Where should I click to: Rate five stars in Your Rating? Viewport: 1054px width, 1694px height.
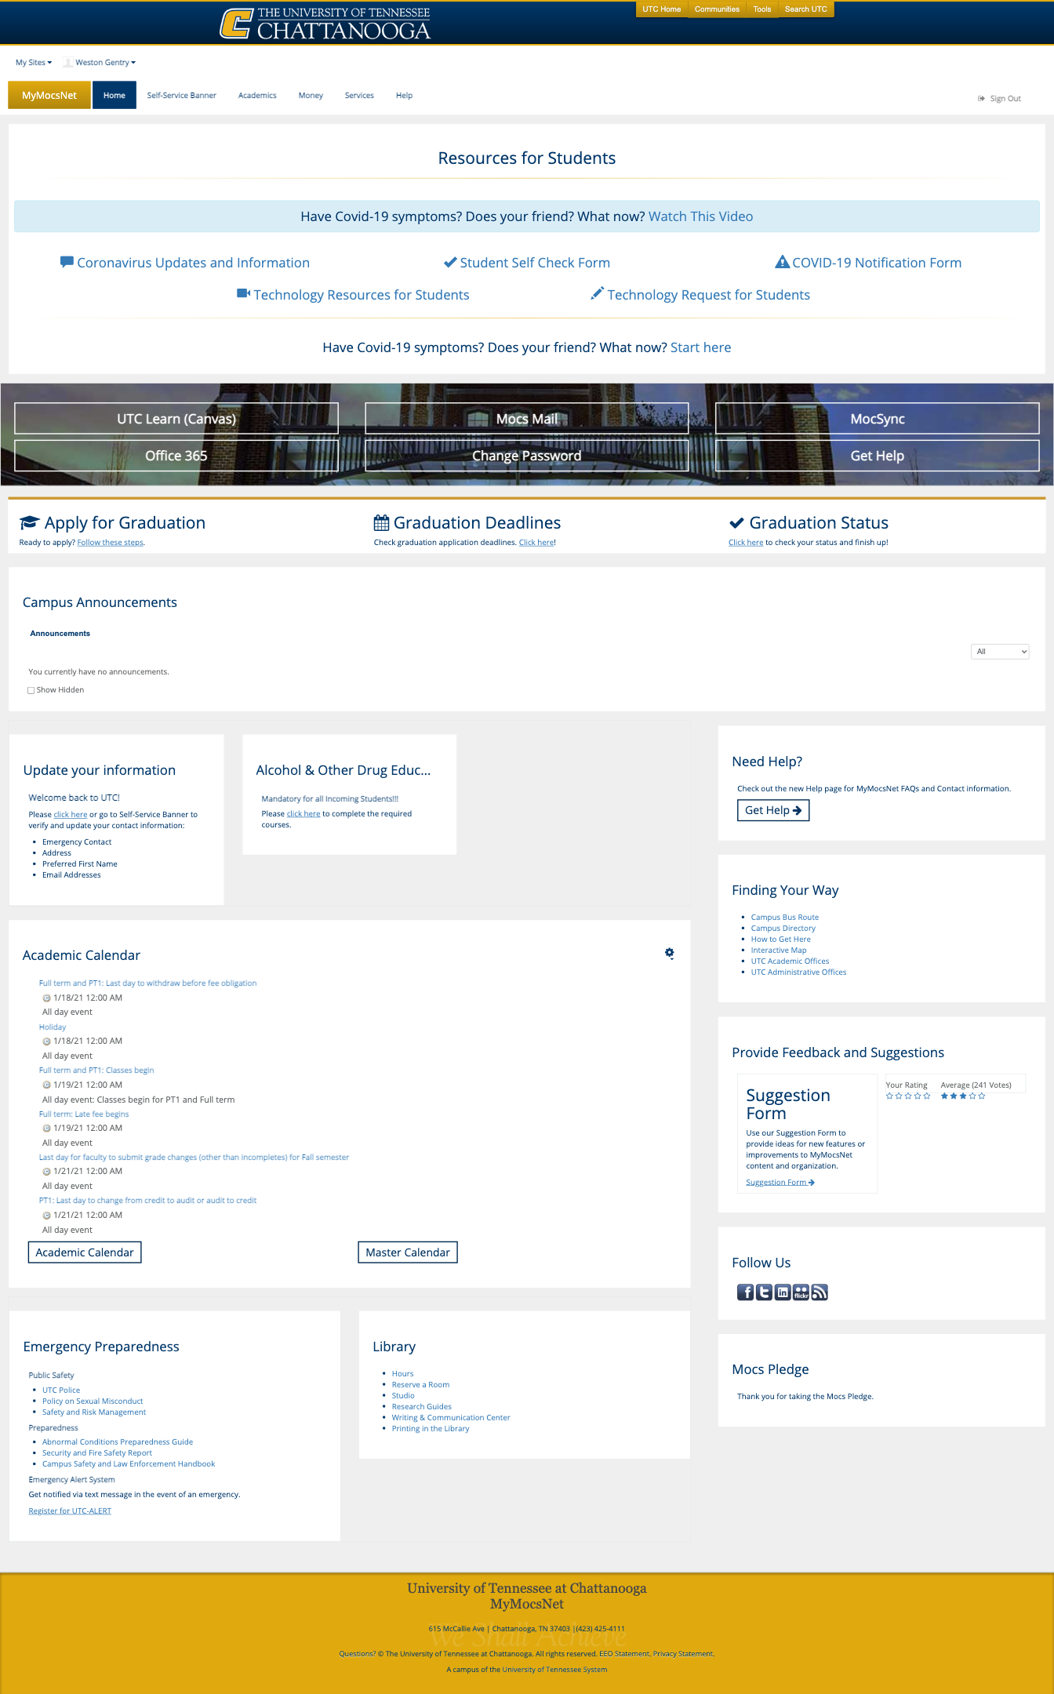pyautogui.click(x=927, y=1096)
